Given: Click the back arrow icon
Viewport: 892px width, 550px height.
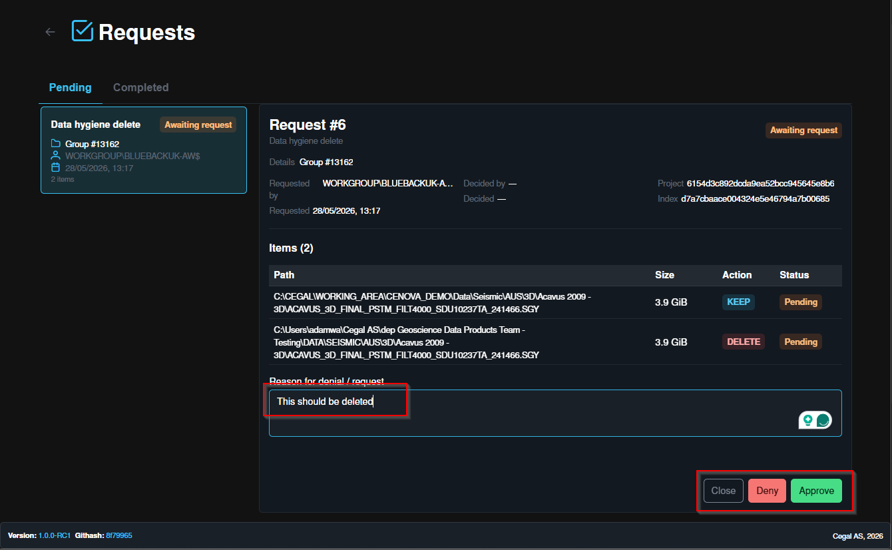Looking at the screenshot, I should (x=50, y=32).
